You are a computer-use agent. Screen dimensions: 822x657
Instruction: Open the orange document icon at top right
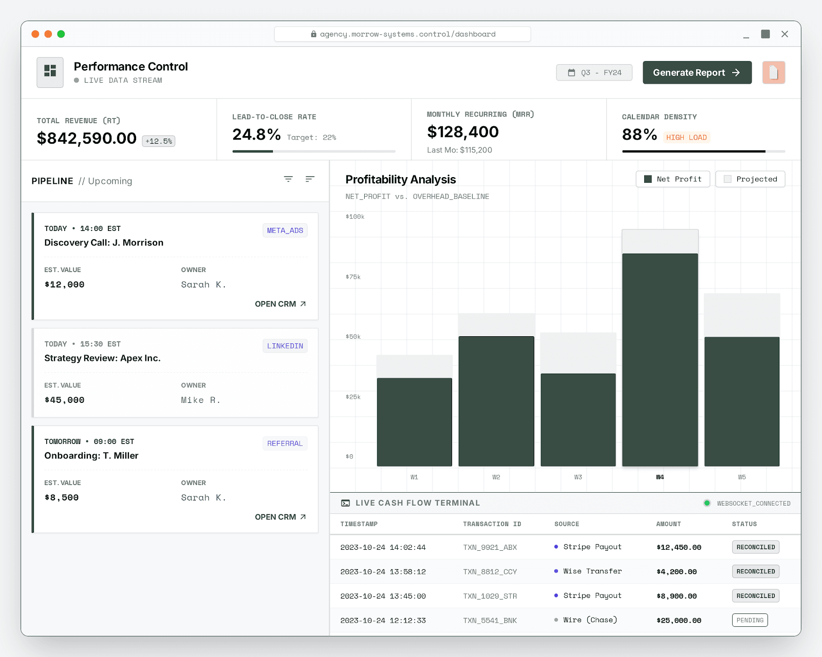pos(773,72)
